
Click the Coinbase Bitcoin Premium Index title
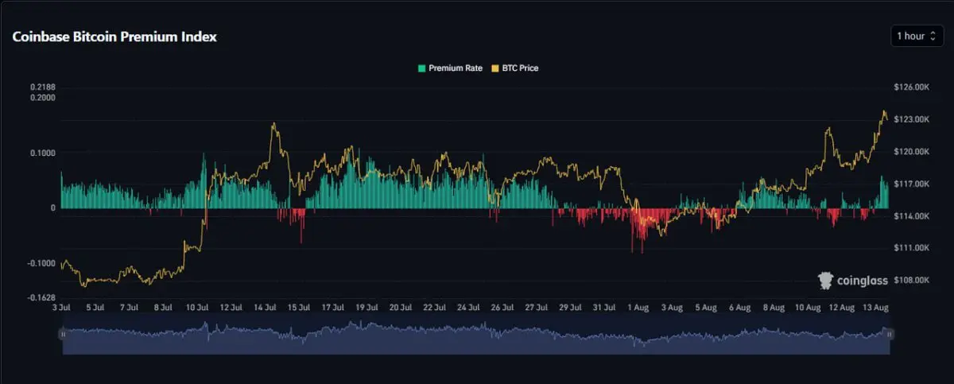114,37
